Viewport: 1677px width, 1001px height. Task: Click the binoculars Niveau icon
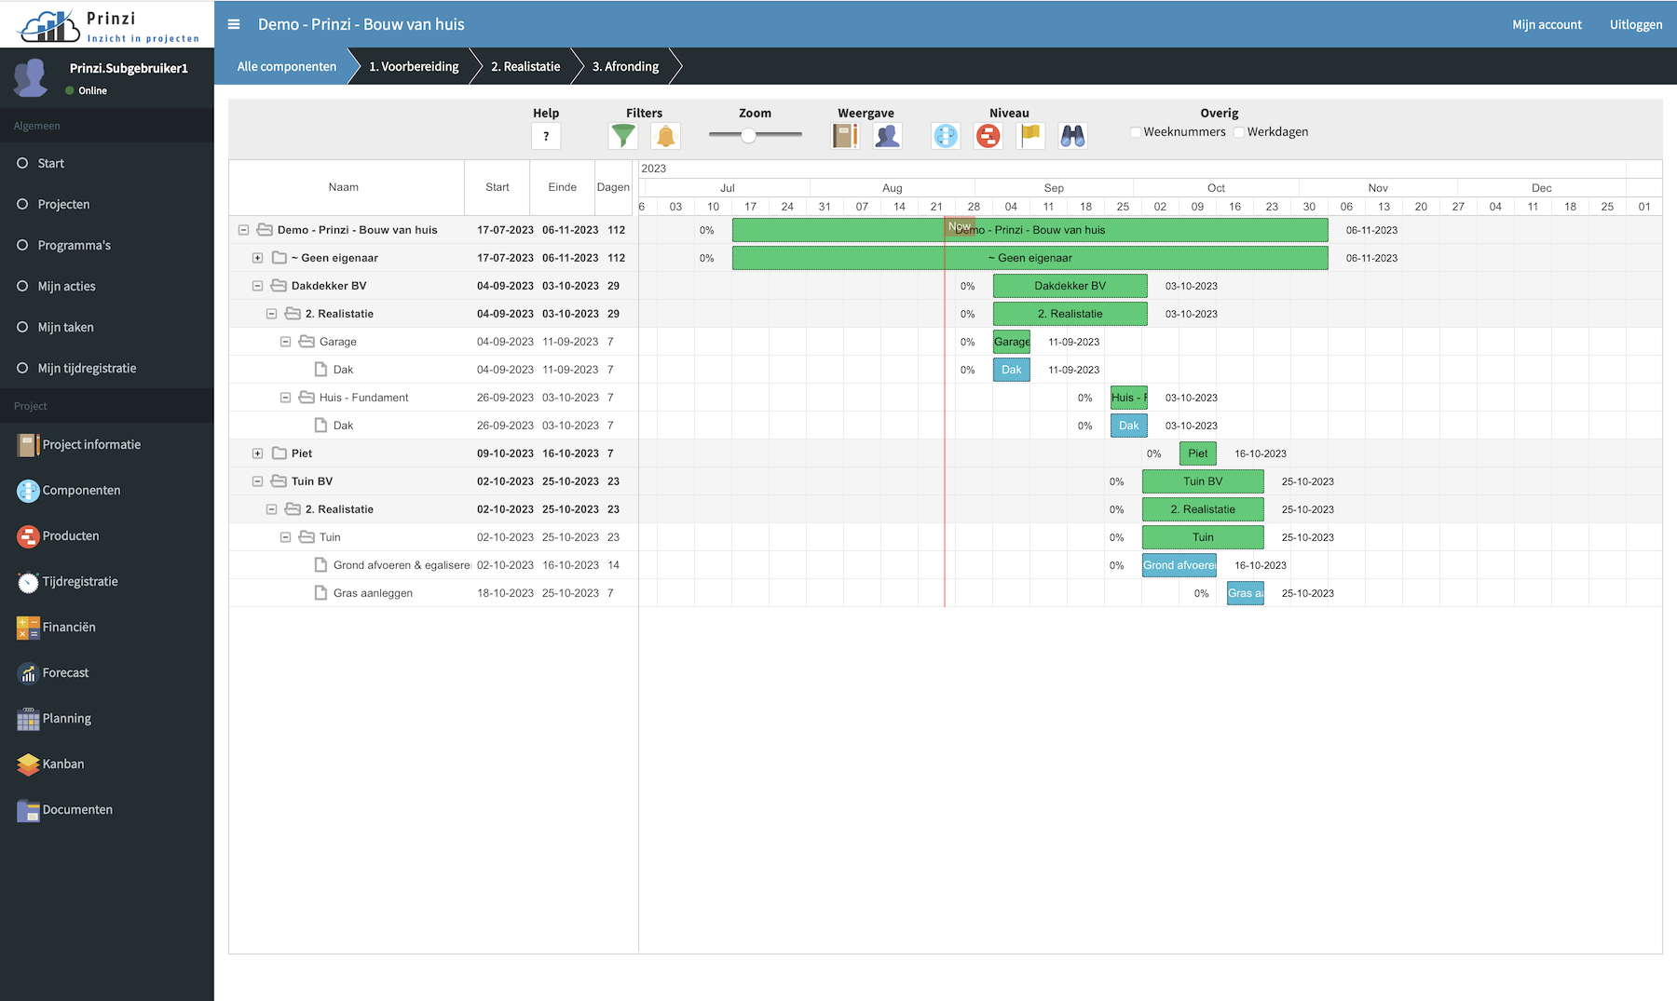pos(1072,136)
